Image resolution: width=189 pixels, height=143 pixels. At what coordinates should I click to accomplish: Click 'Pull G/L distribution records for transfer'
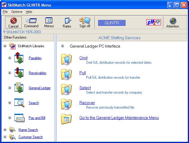[113, 77]
